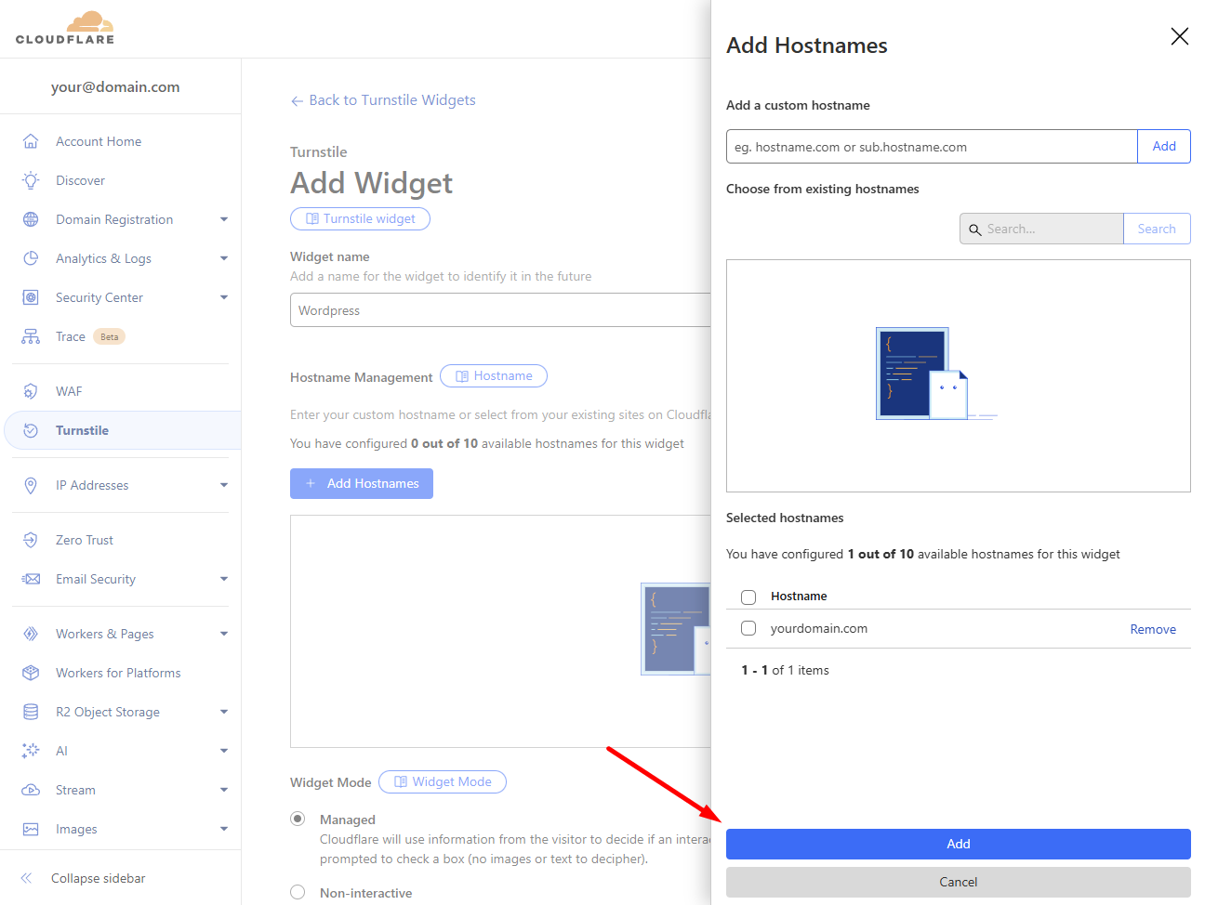Expand the Analytics & Logs dropdown arrow
Viewport: 1205px width, 905px height.
tap(224, 258)
